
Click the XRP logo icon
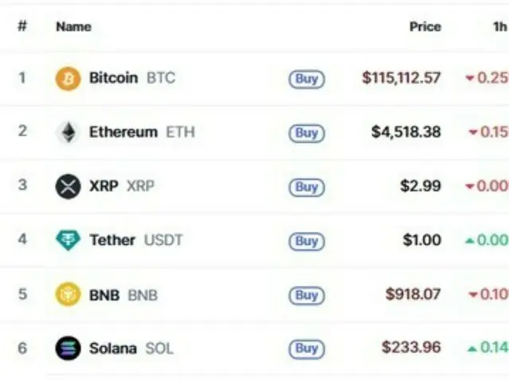(68, 187)
